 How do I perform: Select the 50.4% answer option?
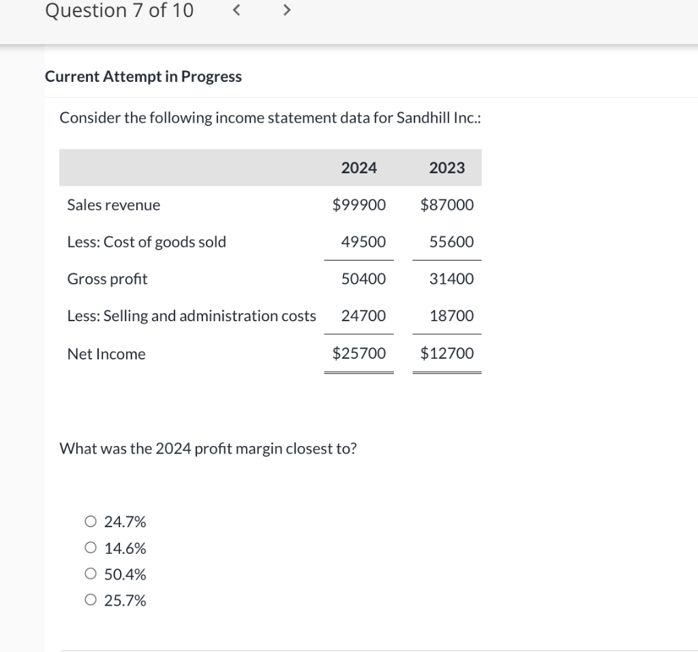[x=90, y=574]
